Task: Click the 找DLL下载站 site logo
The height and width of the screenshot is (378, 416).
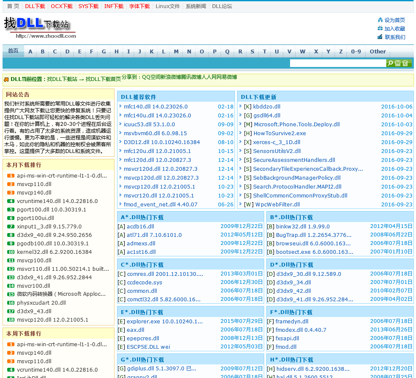Action: pos(40,28)
